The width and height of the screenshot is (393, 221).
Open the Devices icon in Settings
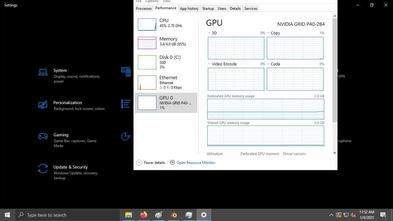click(x=126, y=72)
